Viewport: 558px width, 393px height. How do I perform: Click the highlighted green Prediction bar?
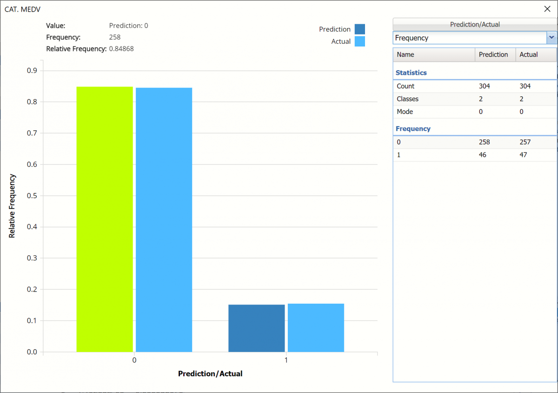tap(105, 219)
